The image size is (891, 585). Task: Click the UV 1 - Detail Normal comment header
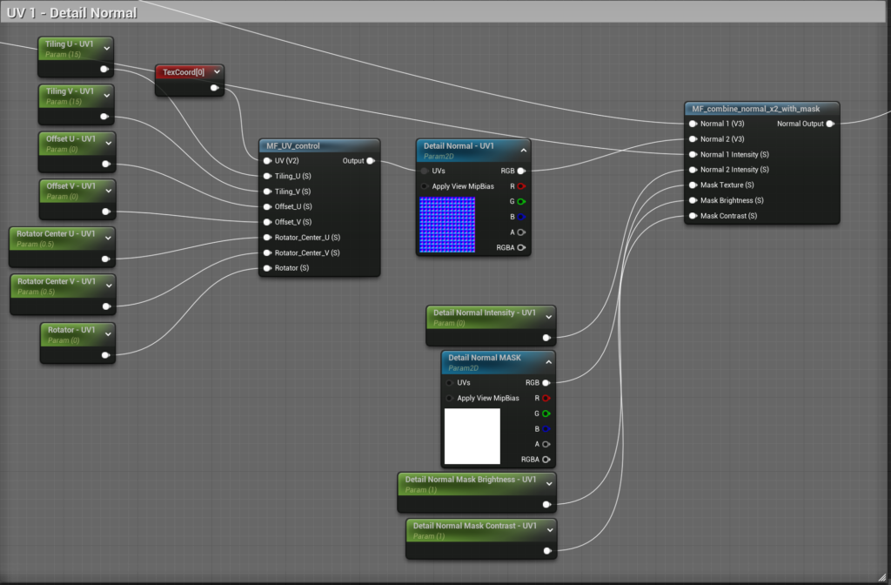click(x=443, y=12)
